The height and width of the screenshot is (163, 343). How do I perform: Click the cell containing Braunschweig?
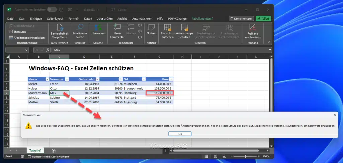pos(134,88)
